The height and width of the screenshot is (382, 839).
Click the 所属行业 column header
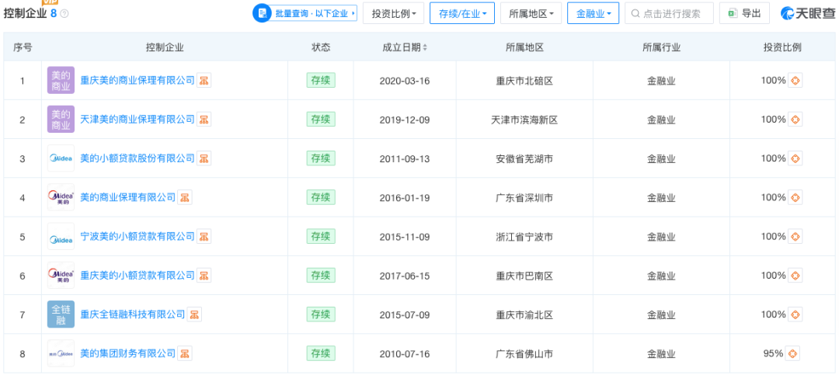[x=661, y=47]
